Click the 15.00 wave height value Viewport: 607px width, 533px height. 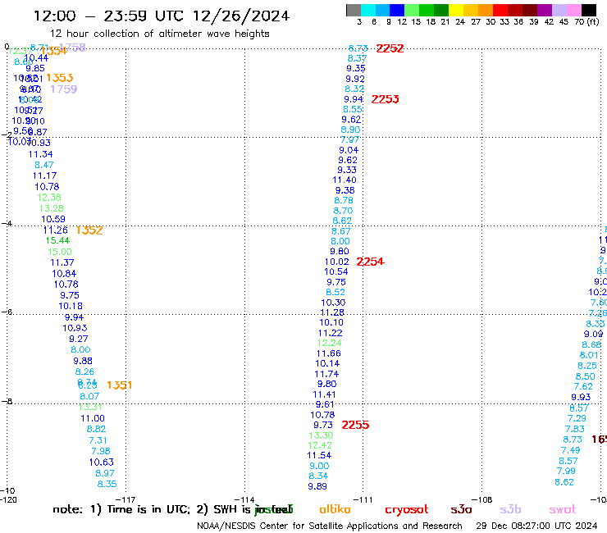point(60,252)
